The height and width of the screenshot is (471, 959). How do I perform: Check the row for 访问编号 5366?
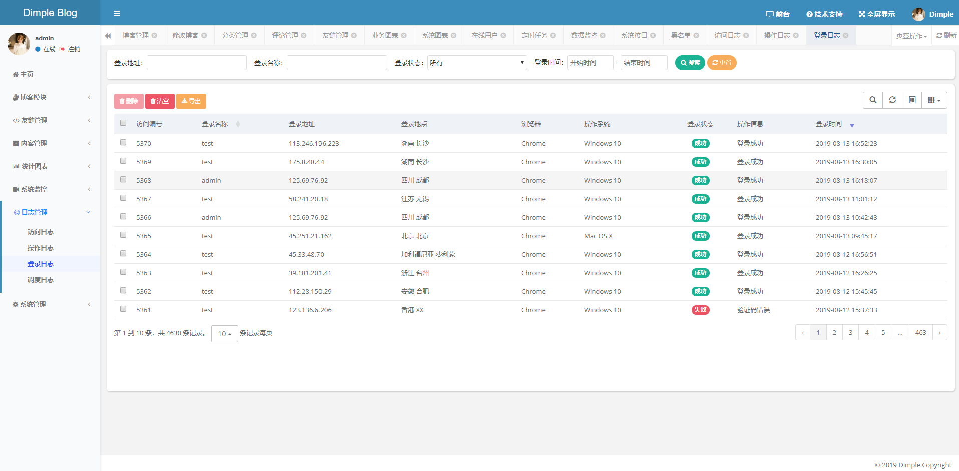click(x=123, y=216)
